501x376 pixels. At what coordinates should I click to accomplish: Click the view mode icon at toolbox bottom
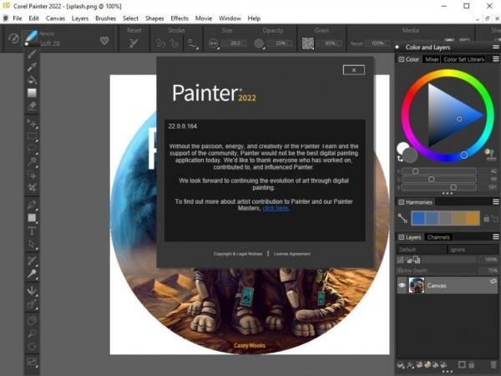32,362
